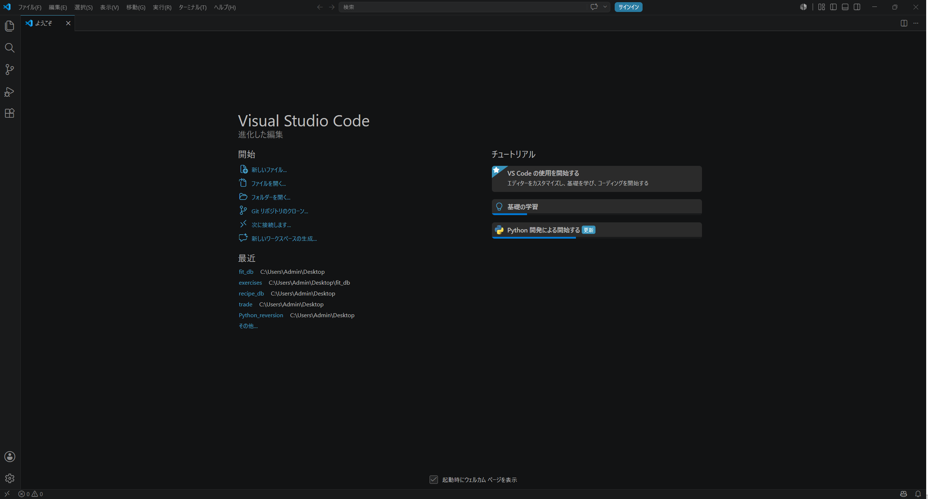Viewport: 928px width, 499px height.
Task: Open the notifications bell icon
Action: tap(918, 494)
